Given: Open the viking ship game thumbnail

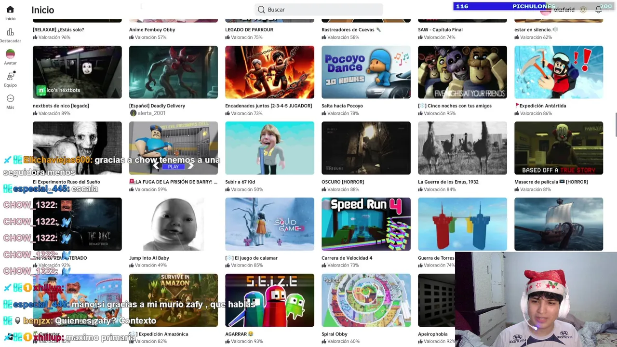Looking at the screenshot, I should 559,224.
